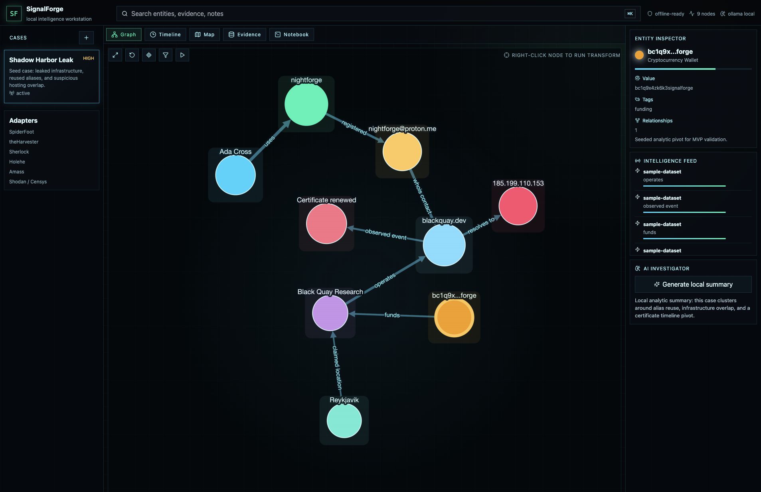Select the blackquay.dev node
Screen dimensions: 761x492
click(444, 245)
